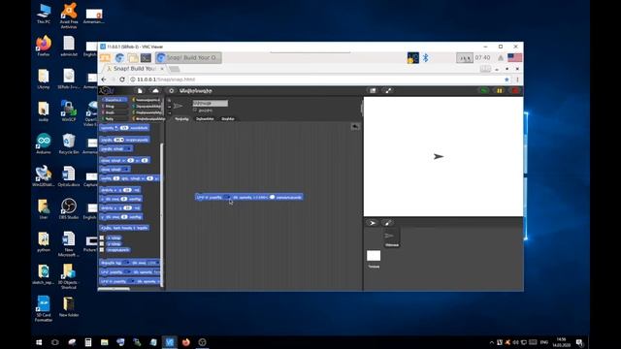This screenshot has height=349, width=621.
Task: Select the Sensing block category
Action: click(147, 106)
